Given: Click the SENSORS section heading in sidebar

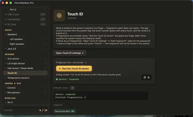Looking at the screenshot, I should click(x=9, y=54).
